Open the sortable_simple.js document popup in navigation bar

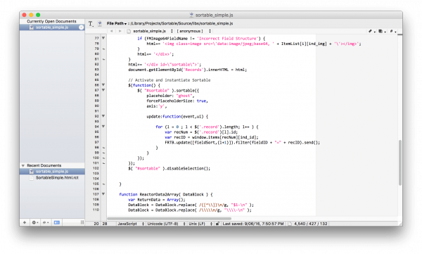pos(153,31)
